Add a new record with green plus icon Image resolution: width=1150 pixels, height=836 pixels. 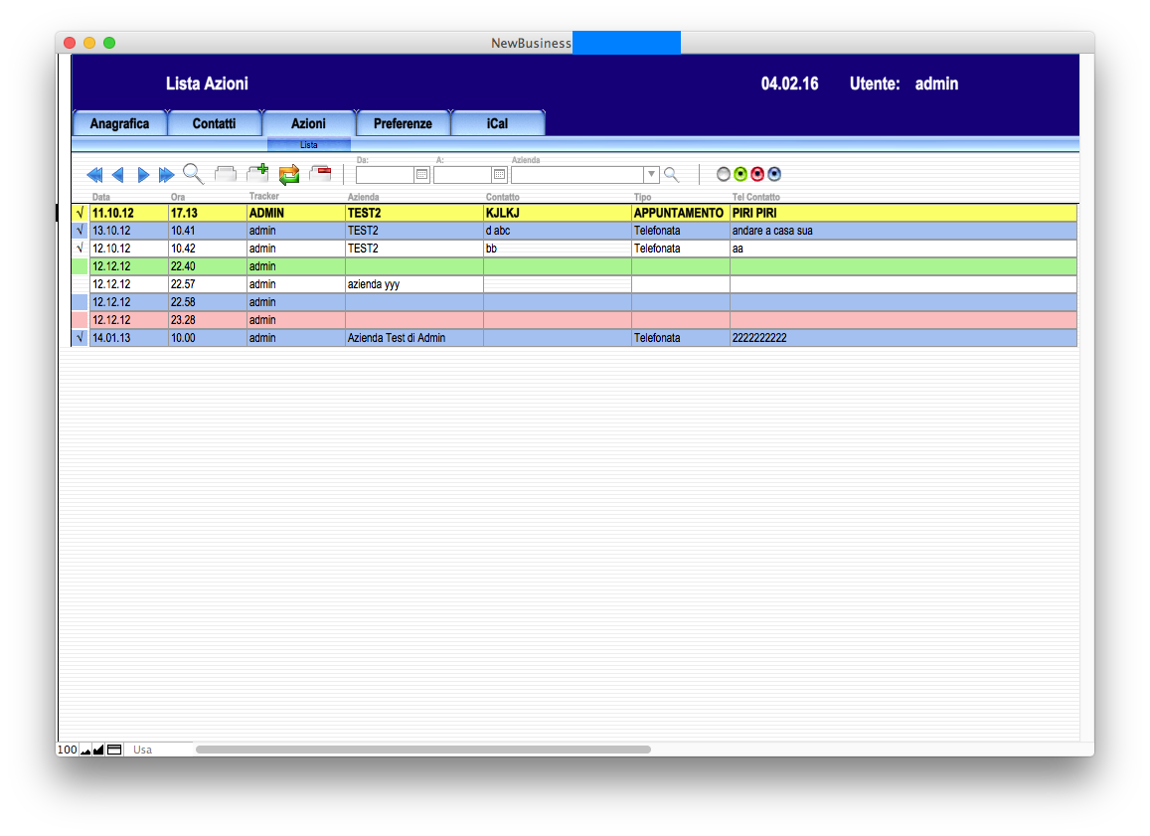pos(257,173)
